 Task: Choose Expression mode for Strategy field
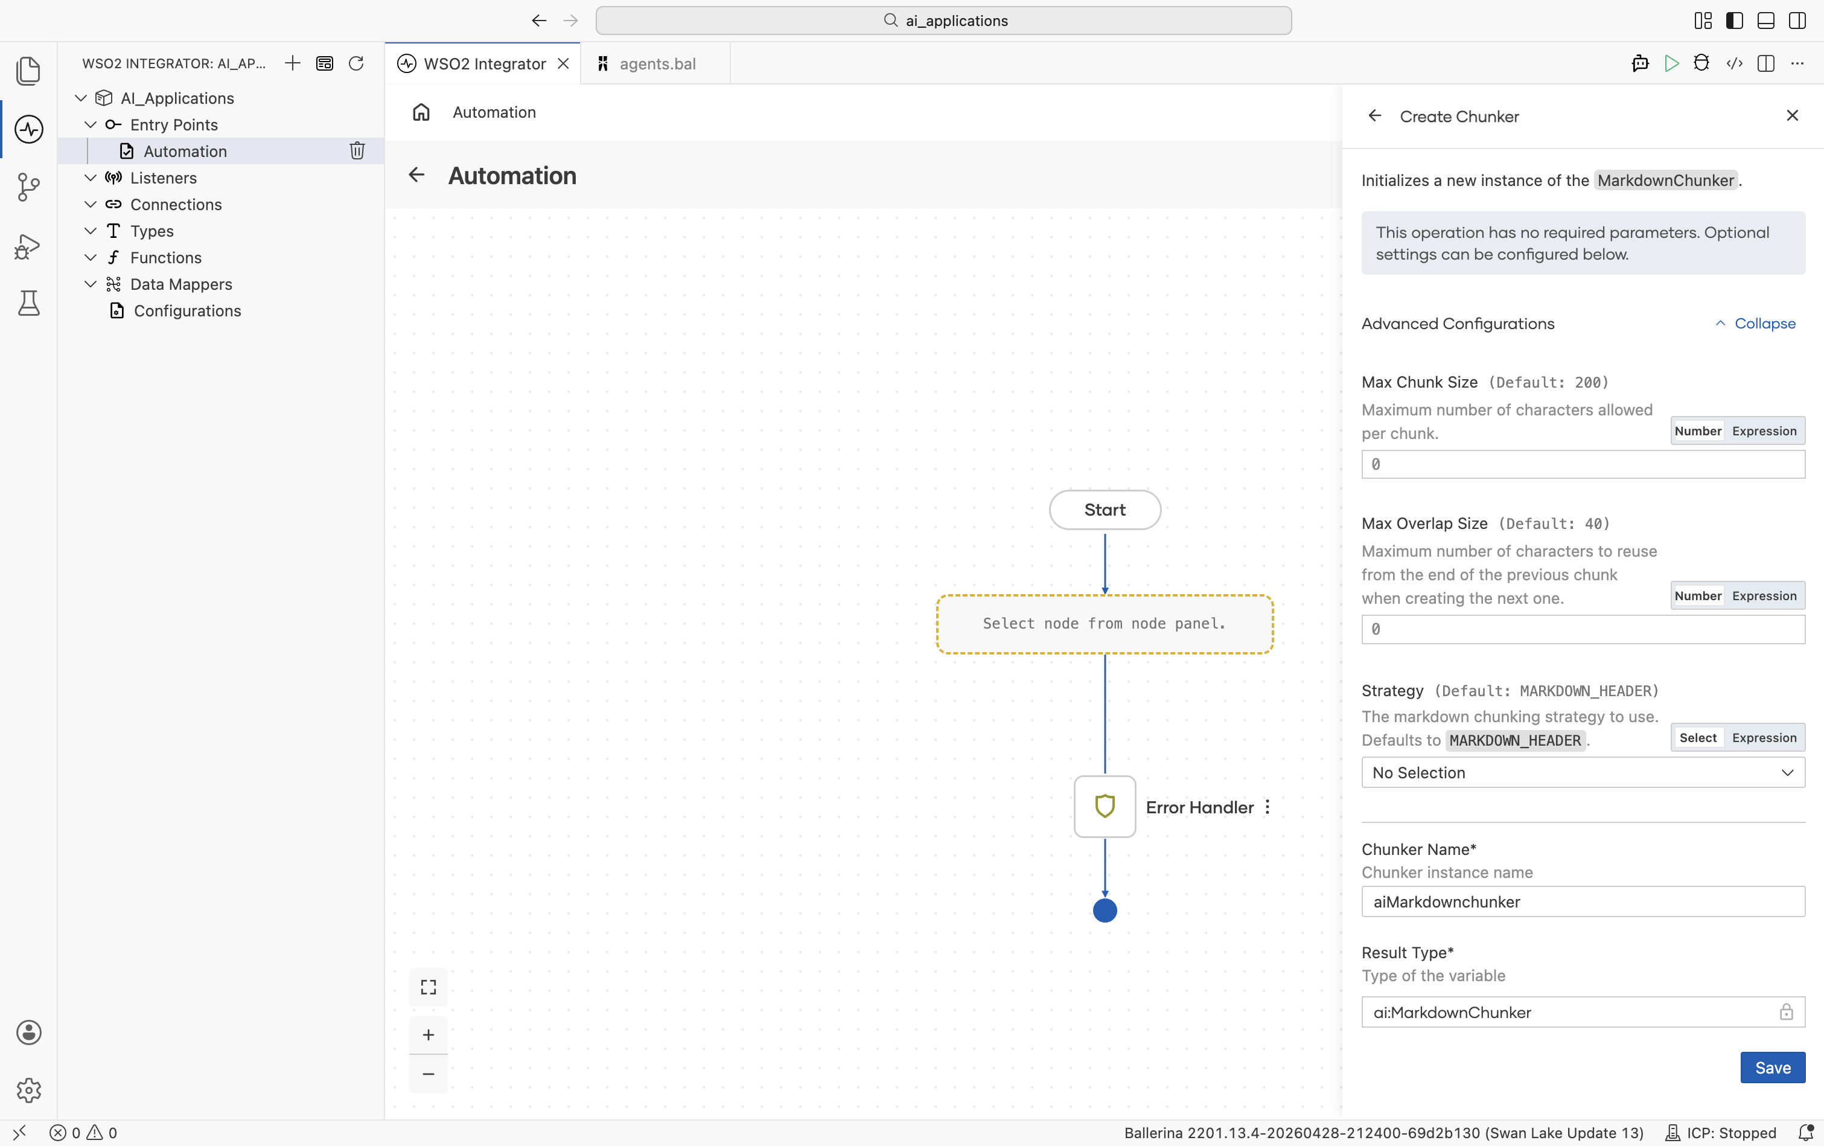coord(1764,737)
